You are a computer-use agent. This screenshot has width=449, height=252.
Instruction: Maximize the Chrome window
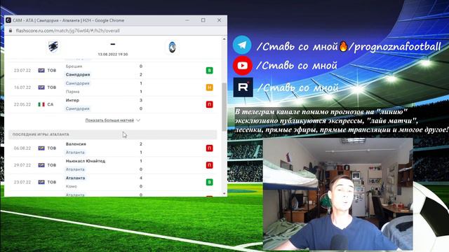(x=203, y=20)
